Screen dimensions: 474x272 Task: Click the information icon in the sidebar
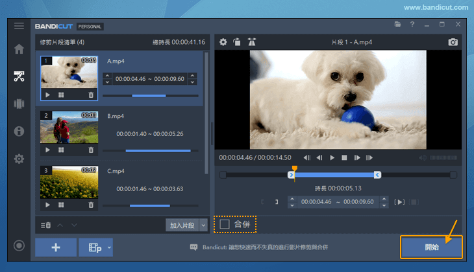click(x=19, y=131)
